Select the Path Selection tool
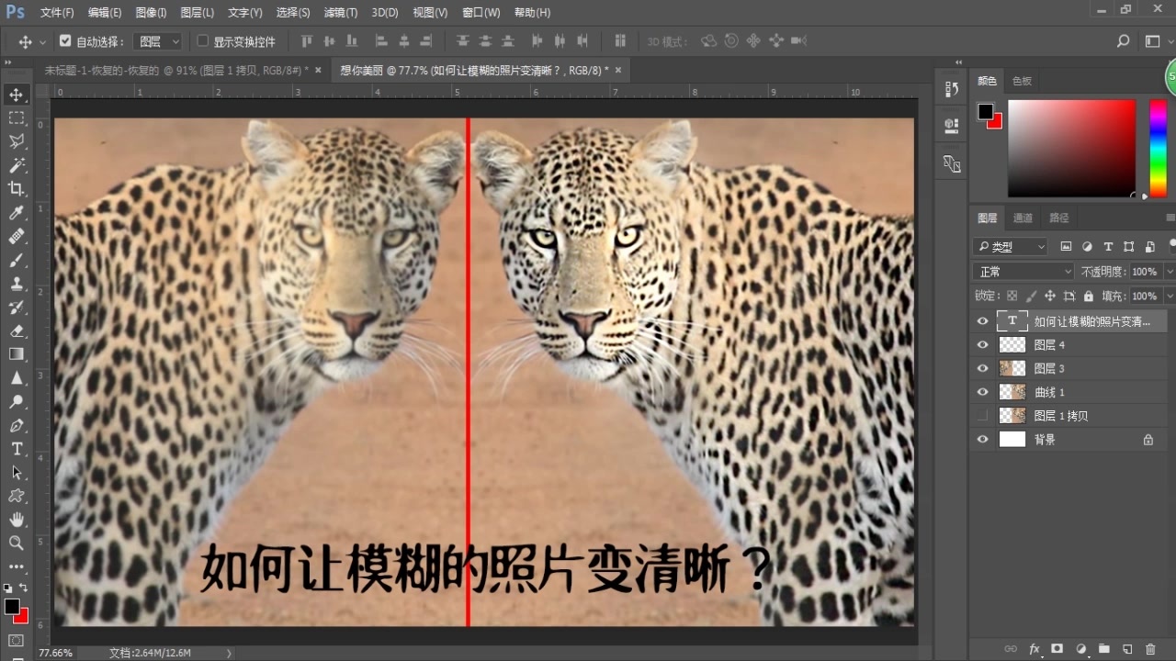The width and height of the screenshot is (1176, 661). pos(17,472)
